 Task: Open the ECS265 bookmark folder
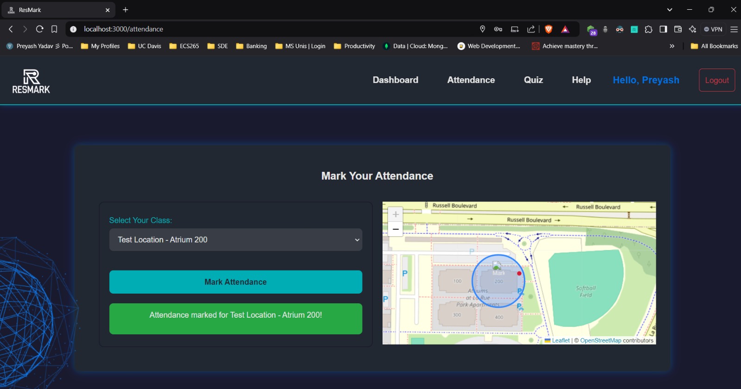click(x=184, y=46)
